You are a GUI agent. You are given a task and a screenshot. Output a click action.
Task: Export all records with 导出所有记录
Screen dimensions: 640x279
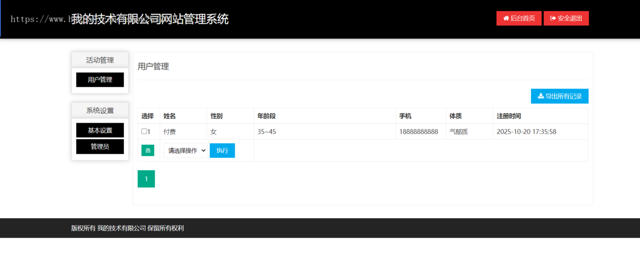pyautogui.click(x=559, y=96)
